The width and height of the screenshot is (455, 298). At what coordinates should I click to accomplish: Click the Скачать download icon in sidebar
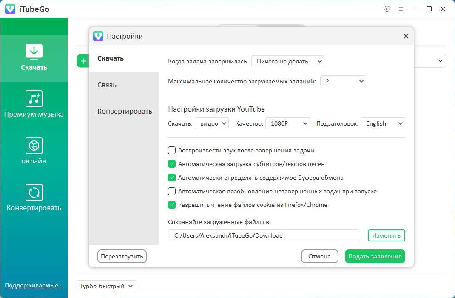[x=34, y=52]
